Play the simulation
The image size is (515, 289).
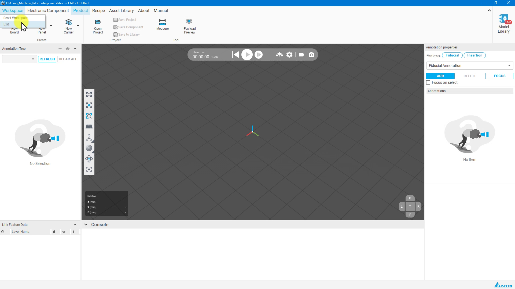(247, 55)
